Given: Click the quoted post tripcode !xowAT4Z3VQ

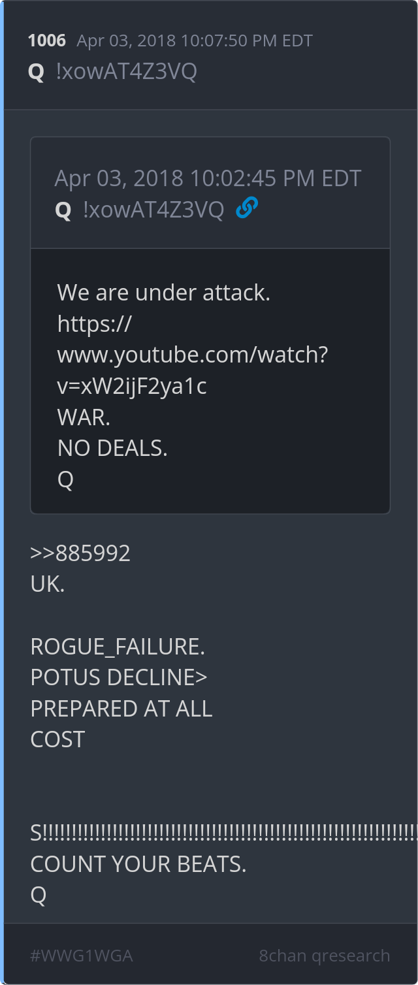Looking at the screenshot, I should click(x=153, y=210).
